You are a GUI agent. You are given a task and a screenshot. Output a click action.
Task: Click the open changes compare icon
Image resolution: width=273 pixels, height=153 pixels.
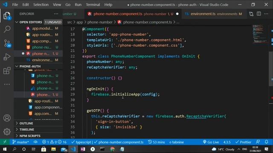[x=251, y=14]
